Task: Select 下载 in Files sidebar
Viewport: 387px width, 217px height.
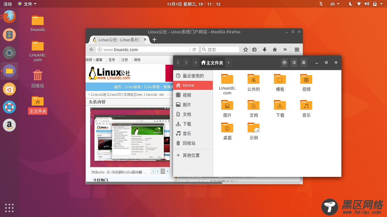Action: click(x=193, y=124)
